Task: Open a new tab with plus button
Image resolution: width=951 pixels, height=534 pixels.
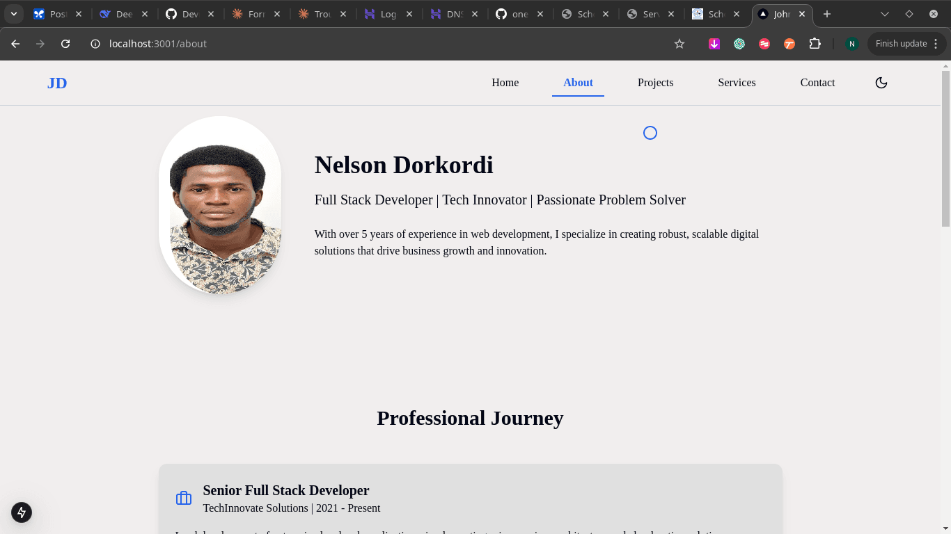Action: point(827,14)
